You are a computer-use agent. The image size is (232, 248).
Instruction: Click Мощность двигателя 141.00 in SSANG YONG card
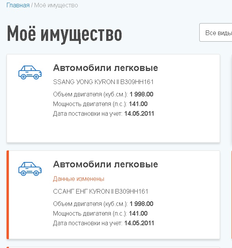[138, 104]
